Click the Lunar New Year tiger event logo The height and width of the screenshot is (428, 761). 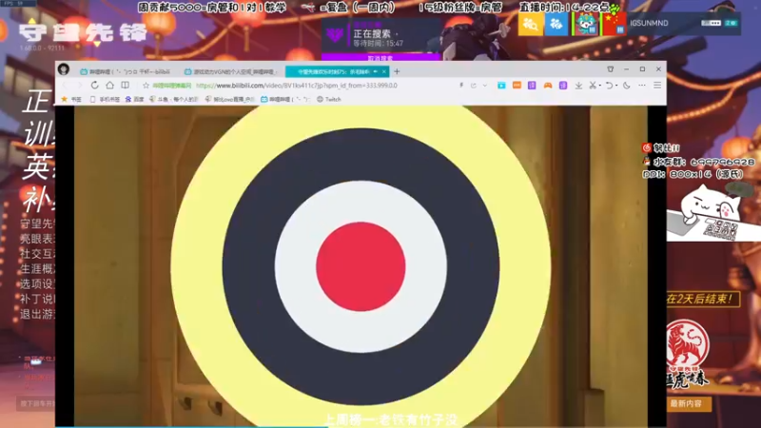[687, 354]
